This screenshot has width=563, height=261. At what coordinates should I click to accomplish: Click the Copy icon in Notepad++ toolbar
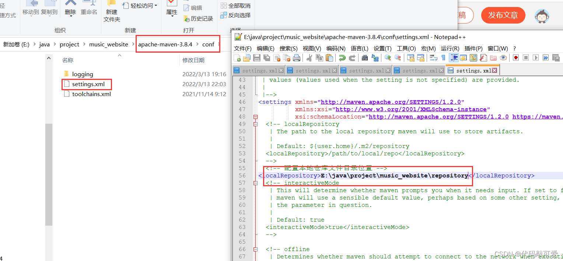319,58
